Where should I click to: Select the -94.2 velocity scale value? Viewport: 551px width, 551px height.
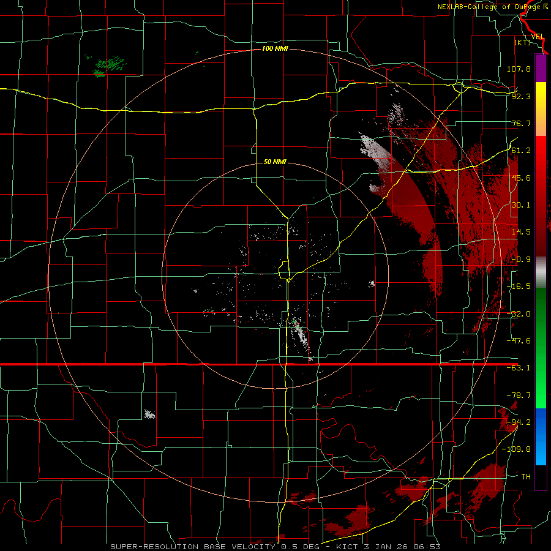(519, 422)
